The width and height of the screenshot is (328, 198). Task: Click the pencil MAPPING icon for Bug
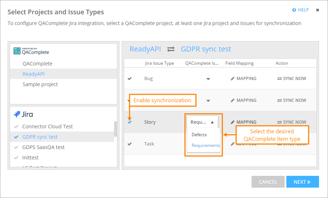click(233, 79)
